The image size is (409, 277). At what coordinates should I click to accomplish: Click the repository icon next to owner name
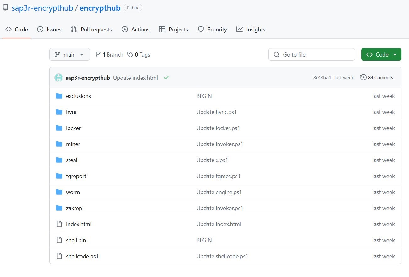(x=5, y=8)
